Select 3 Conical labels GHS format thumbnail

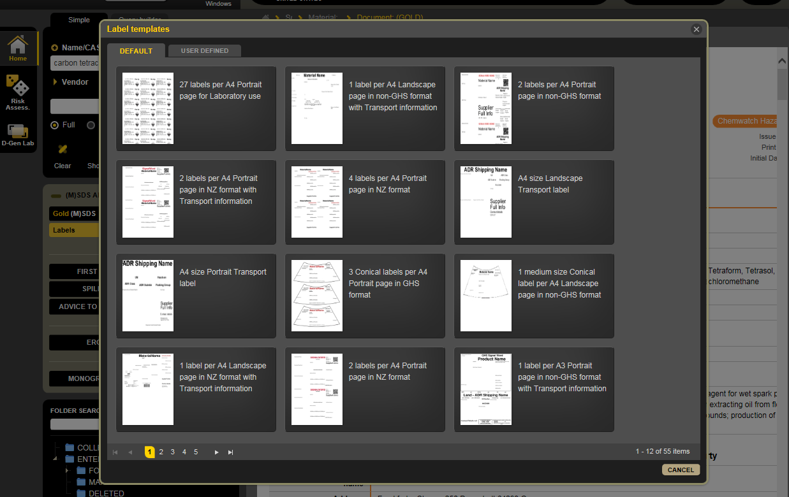tap(317, 296)
